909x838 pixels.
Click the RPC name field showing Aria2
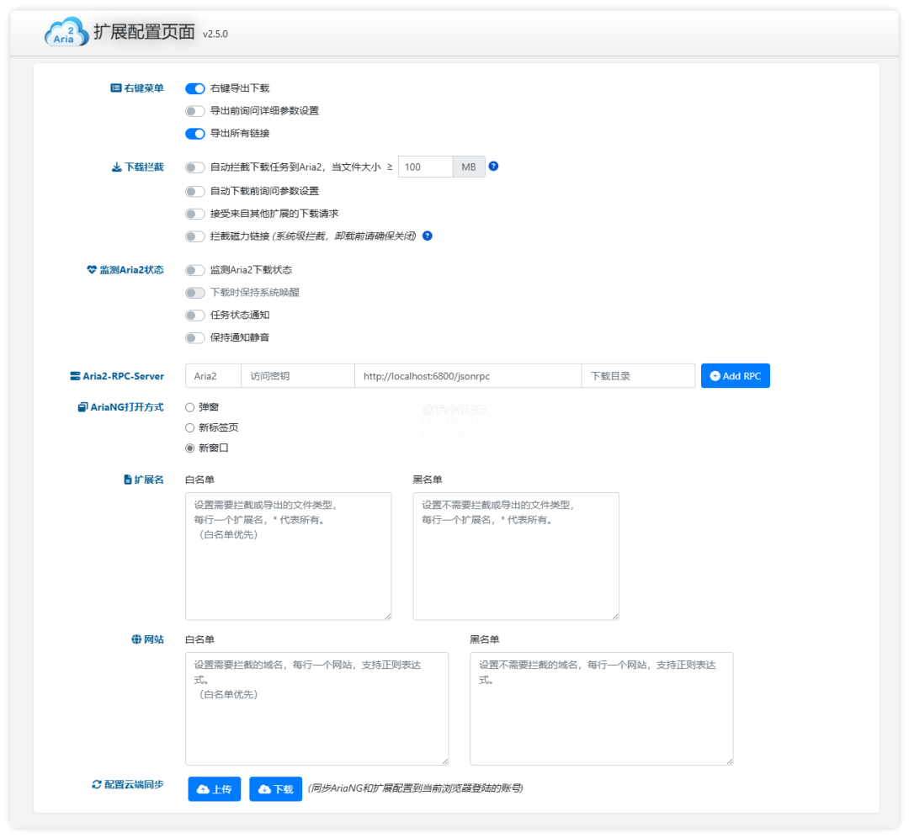213,375
